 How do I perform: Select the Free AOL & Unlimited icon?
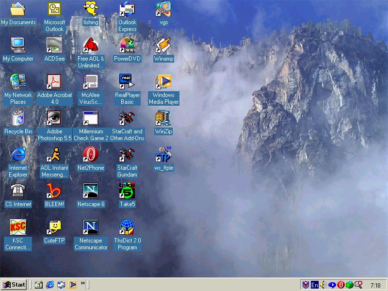coord(91,45)
